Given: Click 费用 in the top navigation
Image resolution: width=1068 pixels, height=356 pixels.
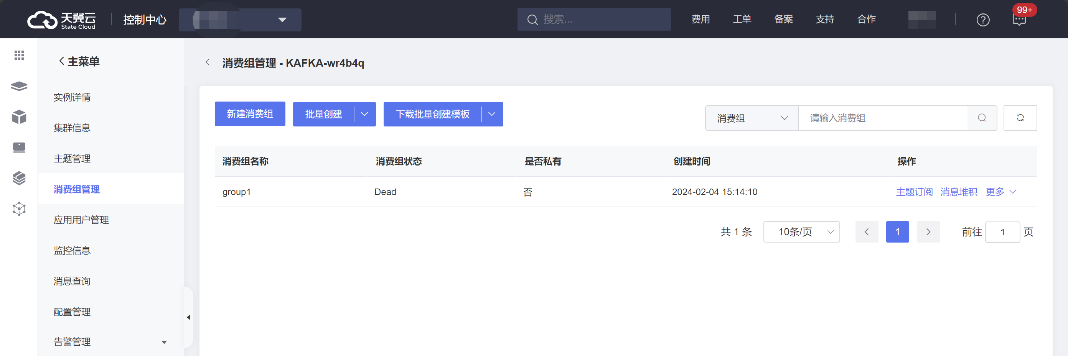Looking at the screenshot, I should pyautogui.click(x=700, y=19).
